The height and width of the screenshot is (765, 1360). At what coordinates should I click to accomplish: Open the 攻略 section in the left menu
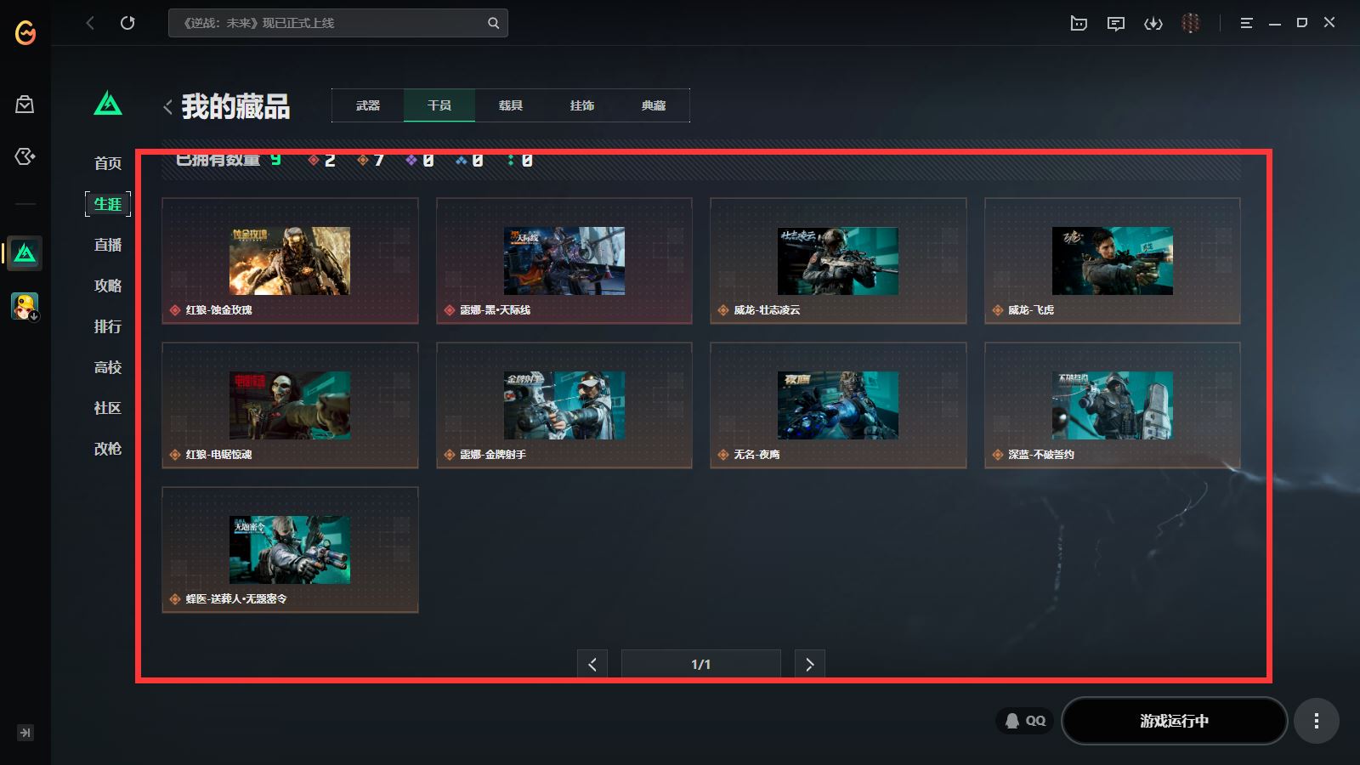[x=108, y=286]
